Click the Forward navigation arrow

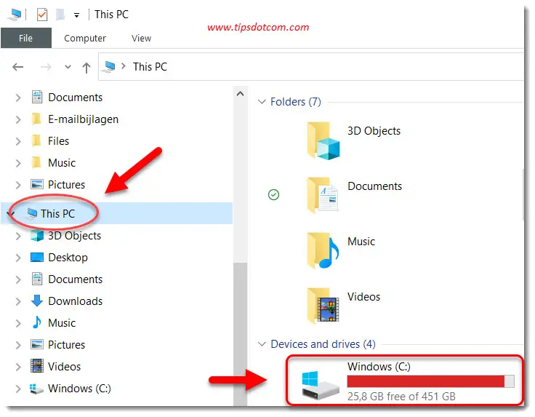pos(46,67)
